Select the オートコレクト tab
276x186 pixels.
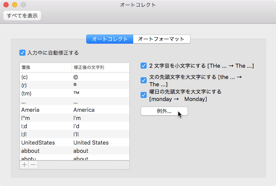coord(110,39)
